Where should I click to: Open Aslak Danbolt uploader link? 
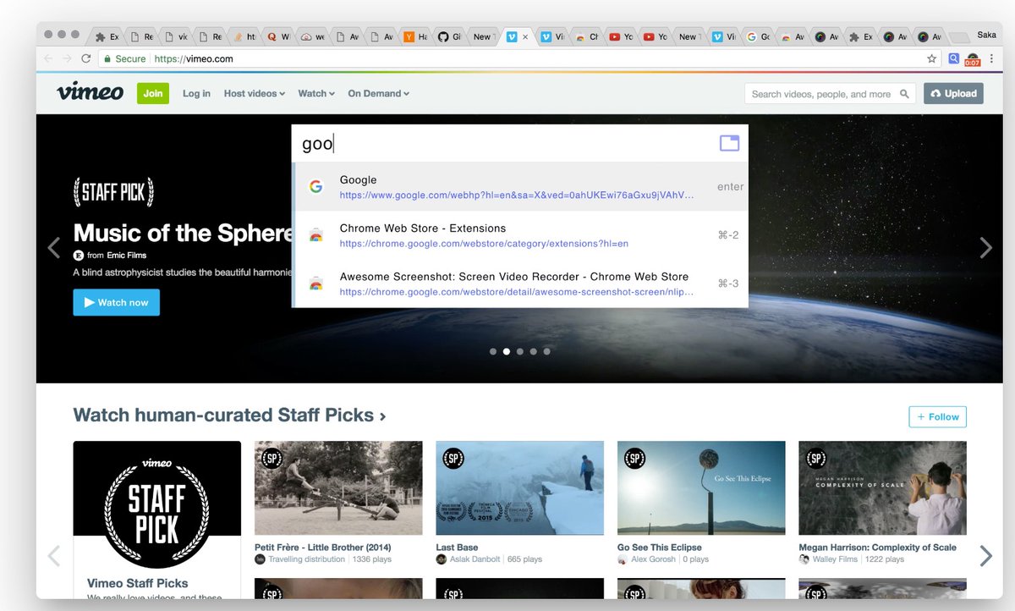tap(475, 559)
